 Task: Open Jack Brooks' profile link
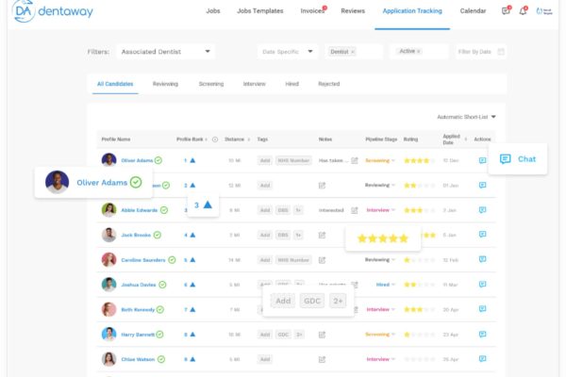click(x=136, y=235)
